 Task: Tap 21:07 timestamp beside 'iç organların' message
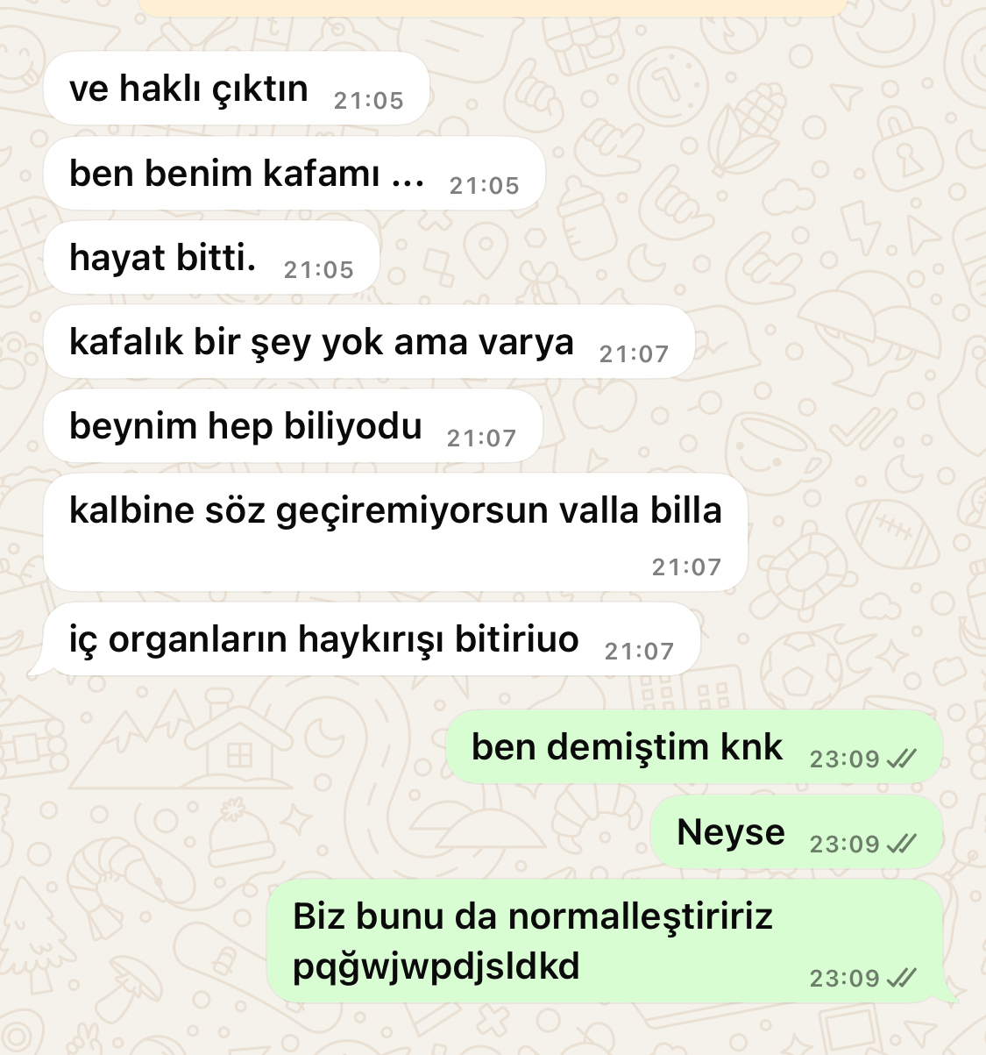point(640,652)
